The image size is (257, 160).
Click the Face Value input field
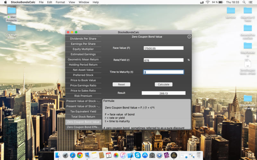point(163,48)
